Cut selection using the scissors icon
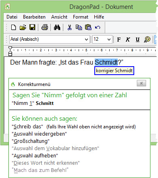The height and width of the screenshot is (178, 158). click(x=69, y=27)
